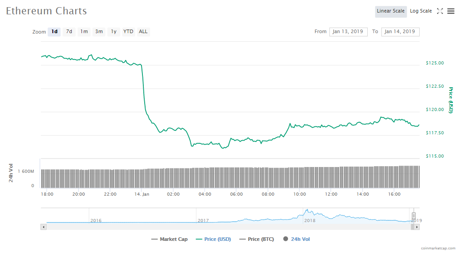
Task: Click the To date field
Action: pos(400,32)
